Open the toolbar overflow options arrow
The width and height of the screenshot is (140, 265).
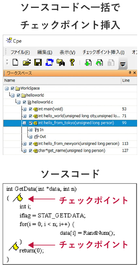click(x=123, y=63)
